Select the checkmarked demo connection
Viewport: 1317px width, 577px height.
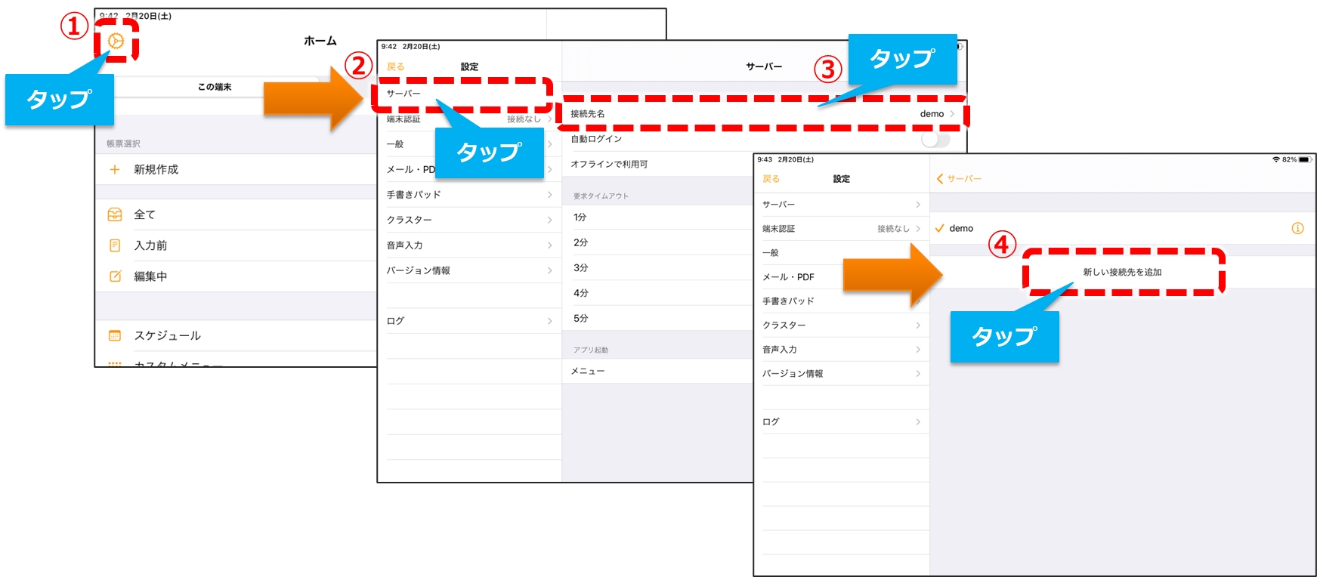point(960,229)
